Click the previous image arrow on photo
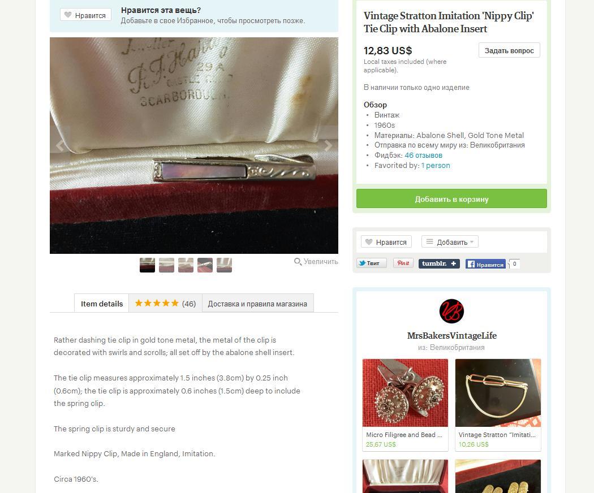Image resolution: width=594 pixels, height=493 pixels. [x=60, y=145]
